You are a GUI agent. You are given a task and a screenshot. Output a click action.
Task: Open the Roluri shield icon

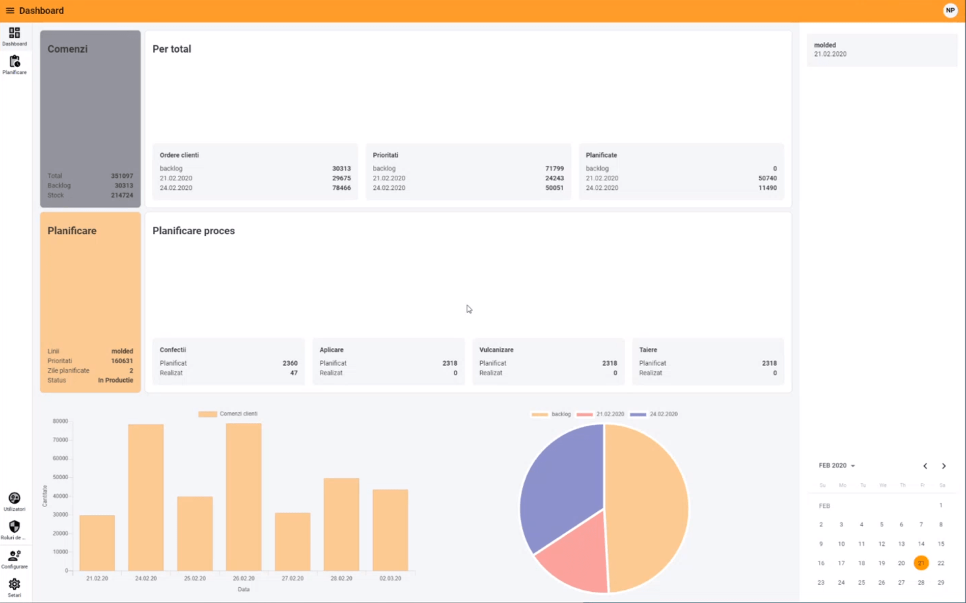point(14,530)
